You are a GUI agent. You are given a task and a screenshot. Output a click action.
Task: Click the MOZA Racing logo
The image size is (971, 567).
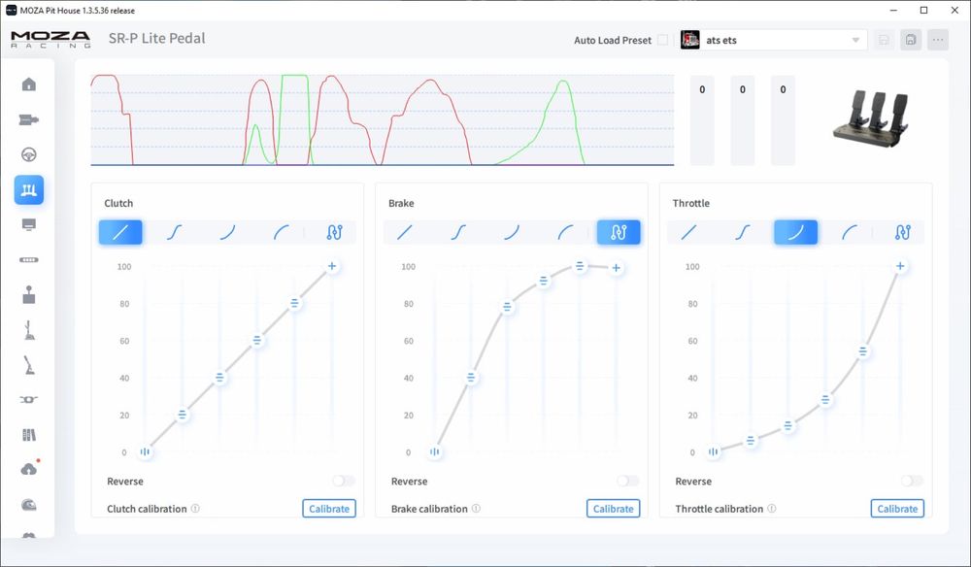50,40
